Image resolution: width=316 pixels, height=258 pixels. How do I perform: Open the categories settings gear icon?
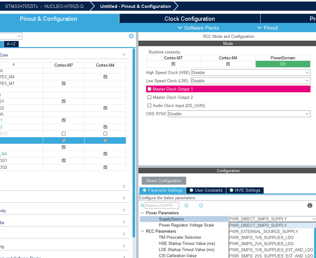point(131,36)
